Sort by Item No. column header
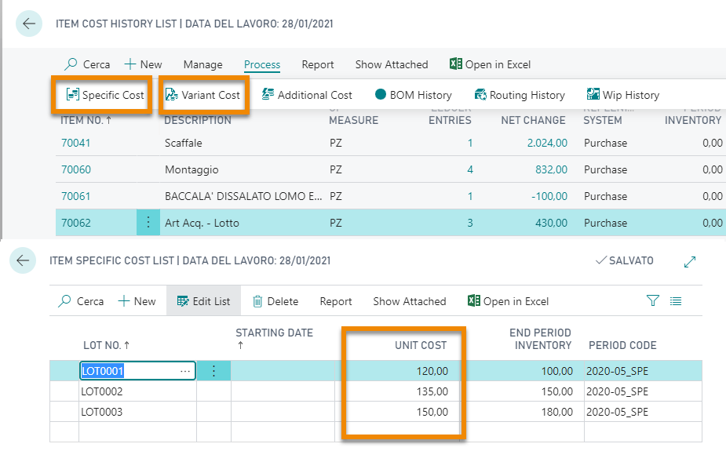Viewport: 726px width, 451px height. tap(86, 120)
